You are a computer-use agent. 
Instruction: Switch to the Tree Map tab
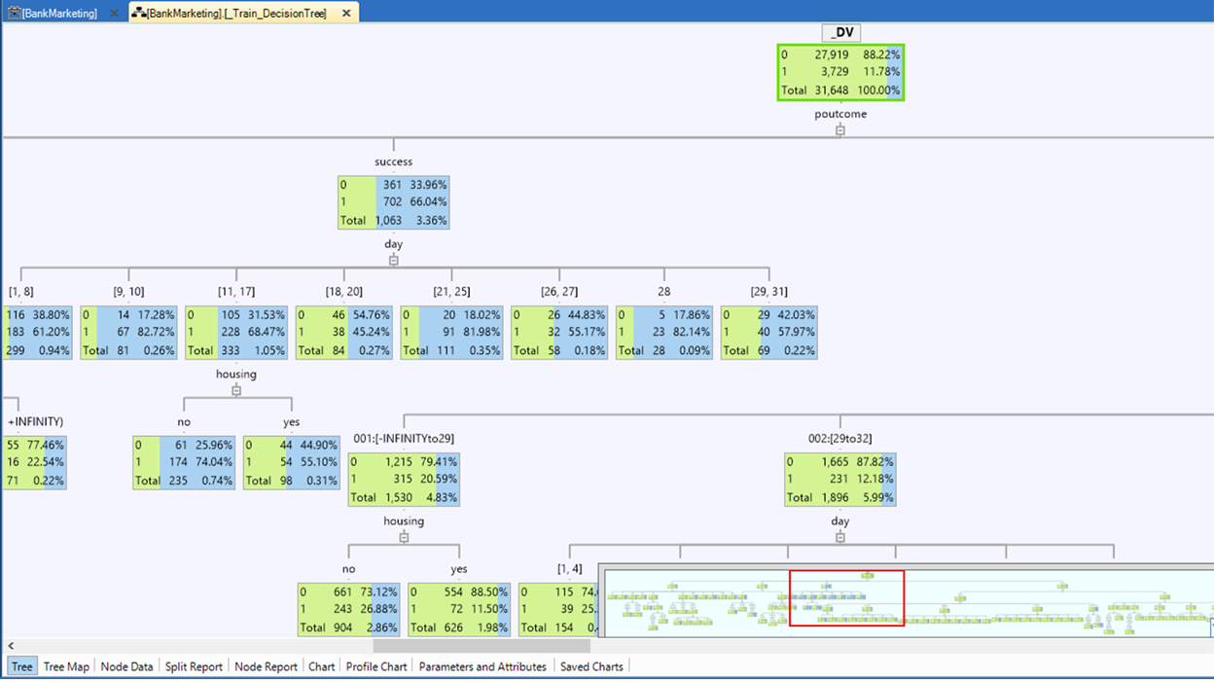[65, 666]
